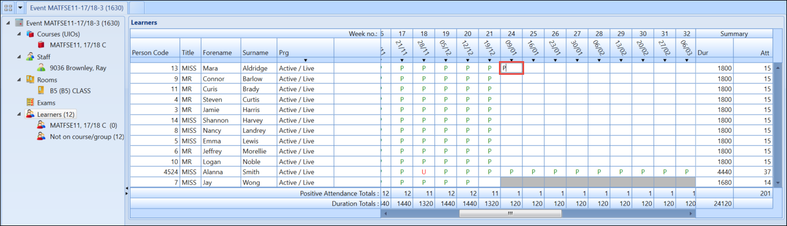Open the 09/01 week column dropdown arrow
Screen dimensions: 787x226
(512, 60)
